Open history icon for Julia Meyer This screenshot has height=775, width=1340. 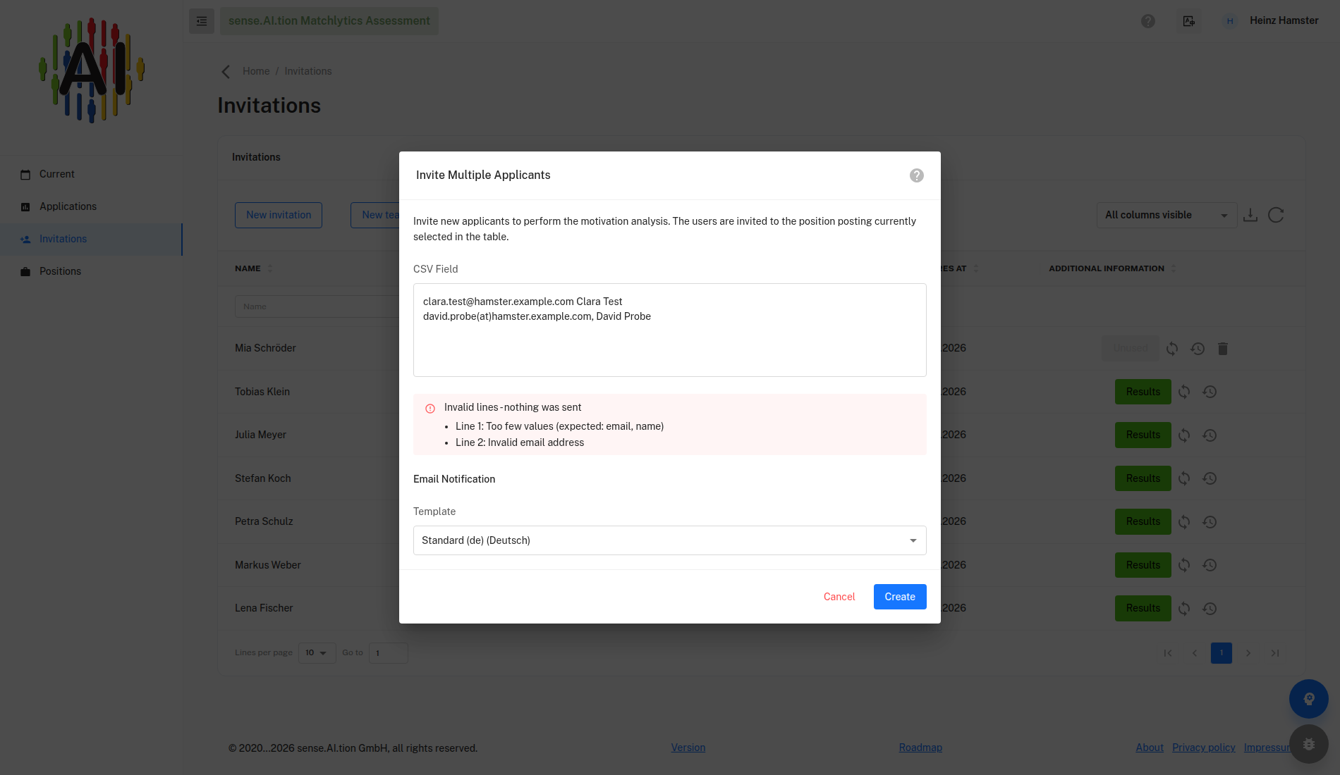[x=1210, y=435]
